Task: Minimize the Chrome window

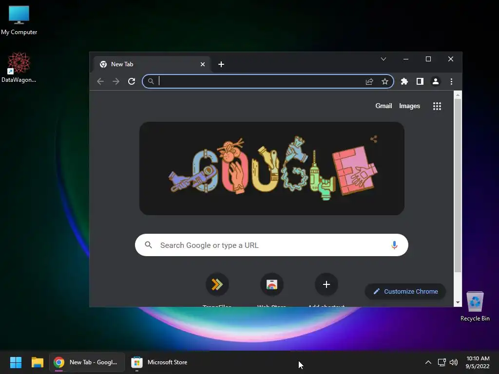Action: click(406, 59)
